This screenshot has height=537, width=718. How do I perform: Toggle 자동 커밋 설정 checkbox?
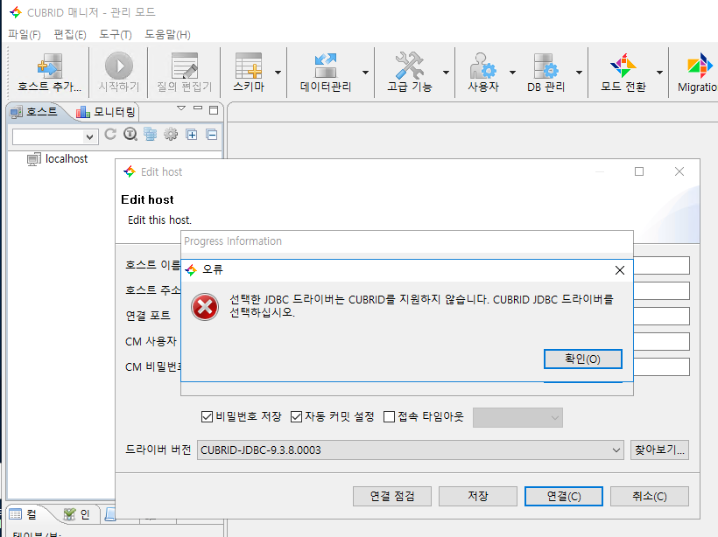point(296,416)
